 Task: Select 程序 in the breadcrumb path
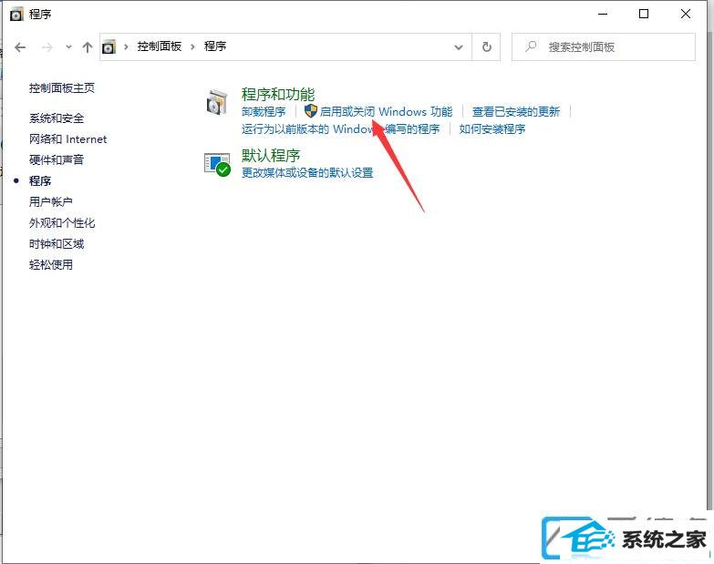(215, 46)
